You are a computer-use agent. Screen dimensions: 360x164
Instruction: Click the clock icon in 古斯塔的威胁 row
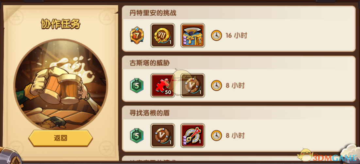click(217, 85)
